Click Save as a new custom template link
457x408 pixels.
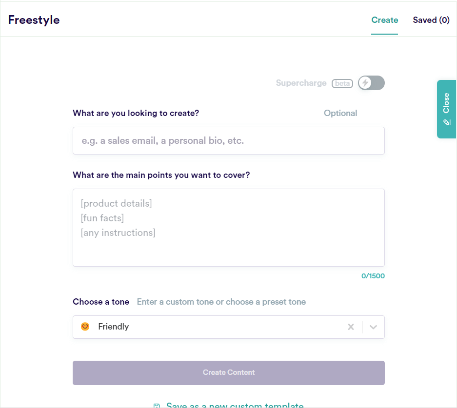coord(235,405)
